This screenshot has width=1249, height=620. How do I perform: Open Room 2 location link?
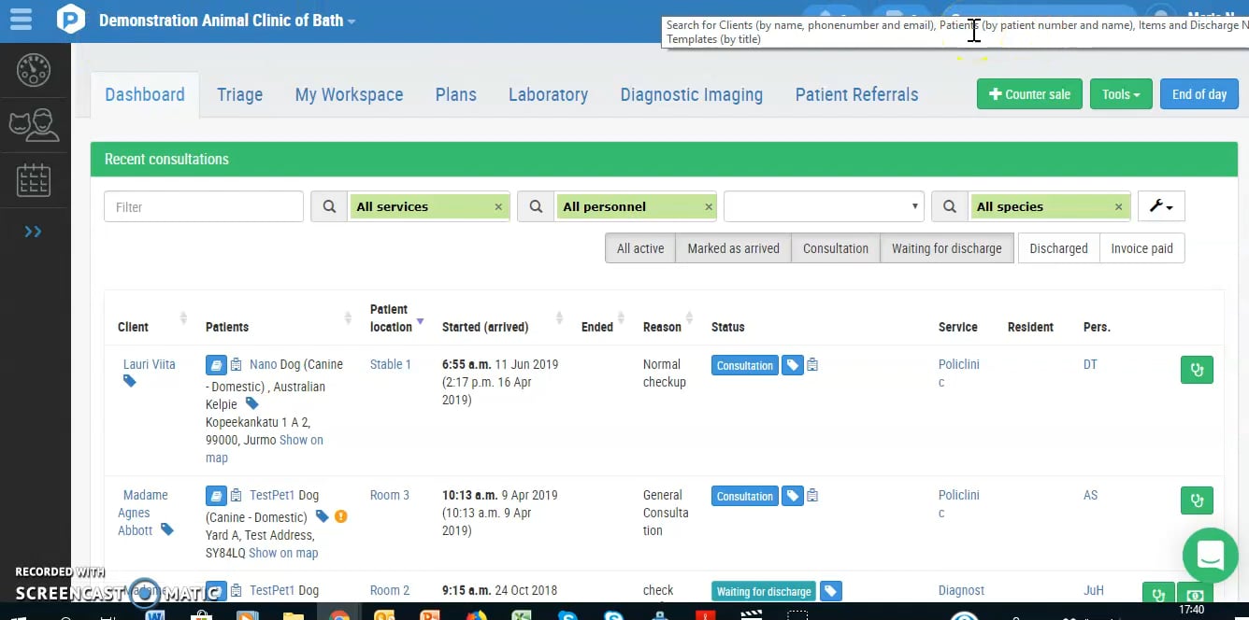390,590
